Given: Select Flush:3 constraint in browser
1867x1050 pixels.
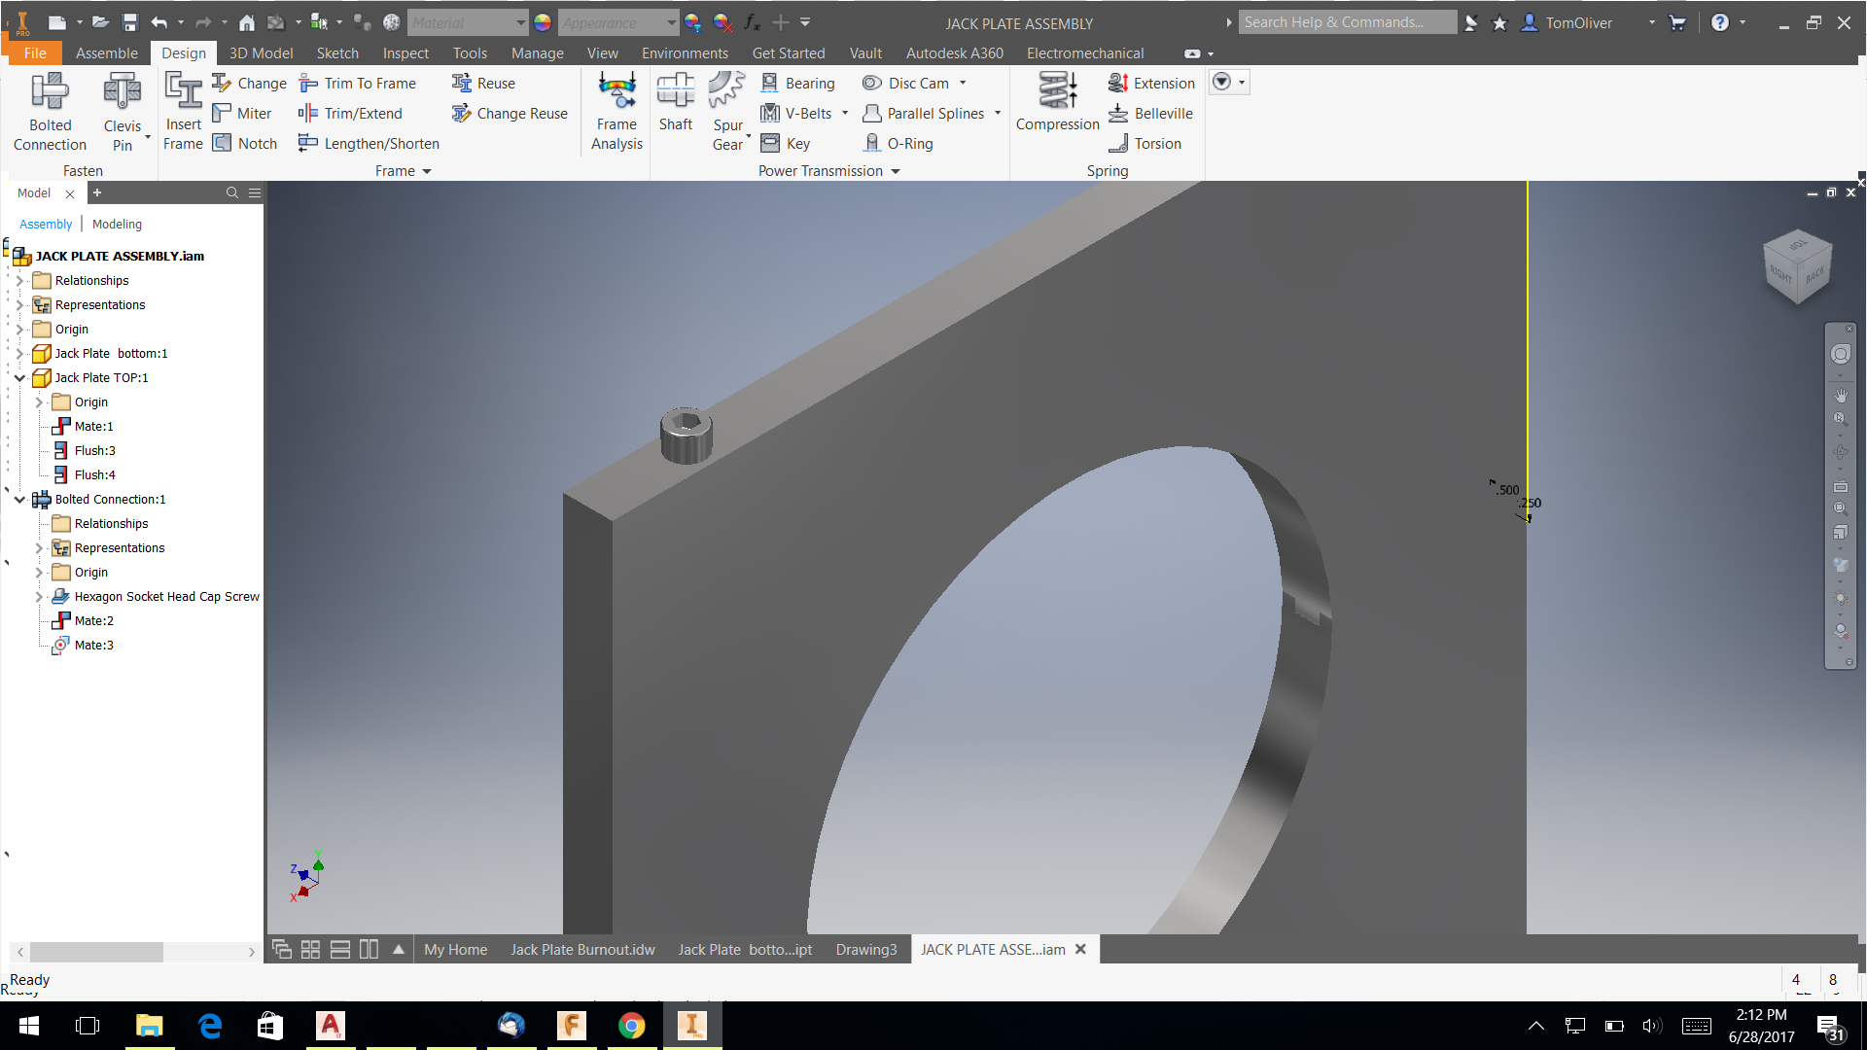Looking at the screenshot, I should [x=94, y=451].
